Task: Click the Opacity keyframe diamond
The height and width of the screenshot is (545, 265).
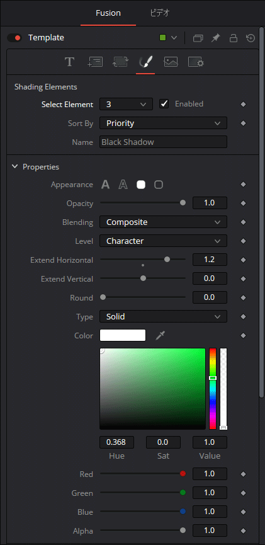Action: [243, 204]
